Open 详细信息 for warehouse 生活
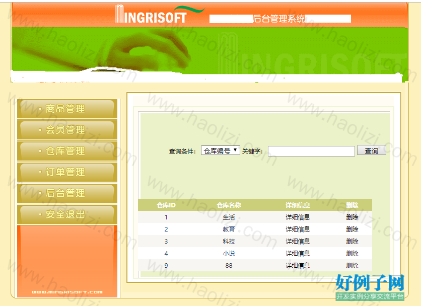 [x=298, y=217]
